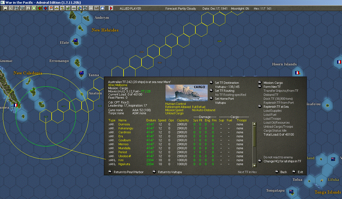Screen dimensions: 342x199
Task: Toggle Mission Speed setting
Action: pyautogui.click(x=174, y=110)
